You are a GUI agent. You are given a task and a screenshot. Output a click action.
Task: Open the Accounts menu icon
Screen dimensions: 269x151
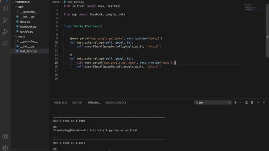pos(5,137)
